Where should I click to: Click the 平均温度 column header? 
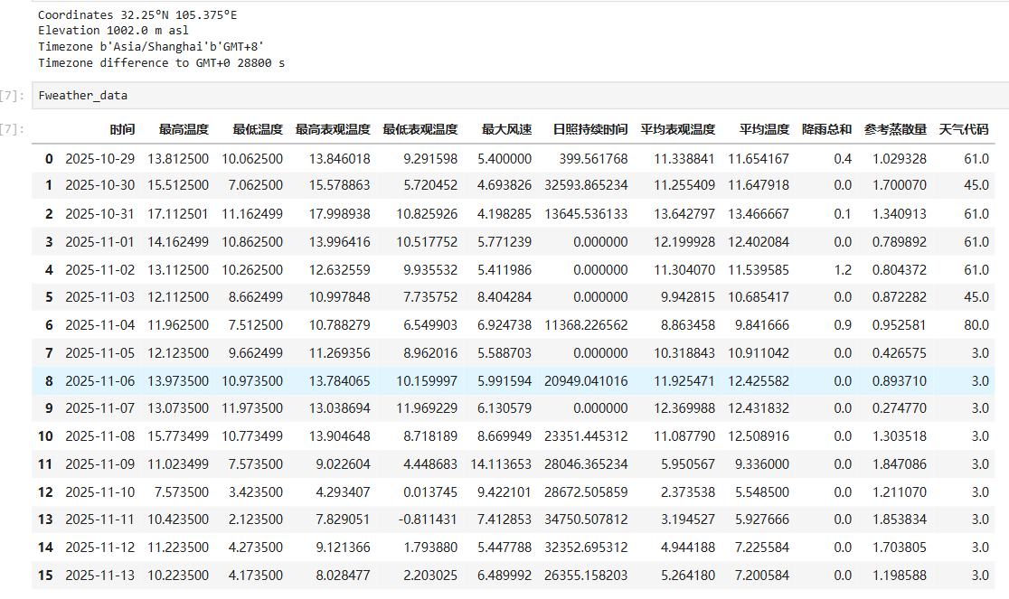[765, 129]
